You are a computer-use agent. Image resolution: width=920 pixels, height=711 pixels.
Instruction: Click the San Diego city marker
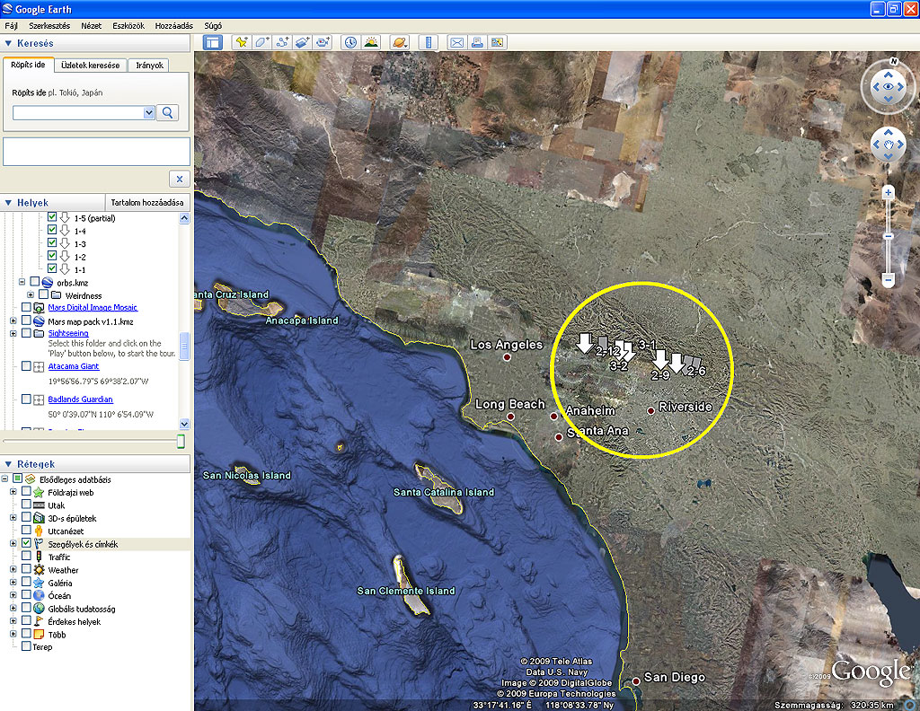tap(636, 681)
